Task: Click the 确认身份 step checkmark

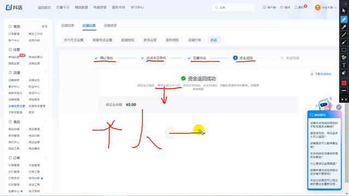Action: point(96,58)
